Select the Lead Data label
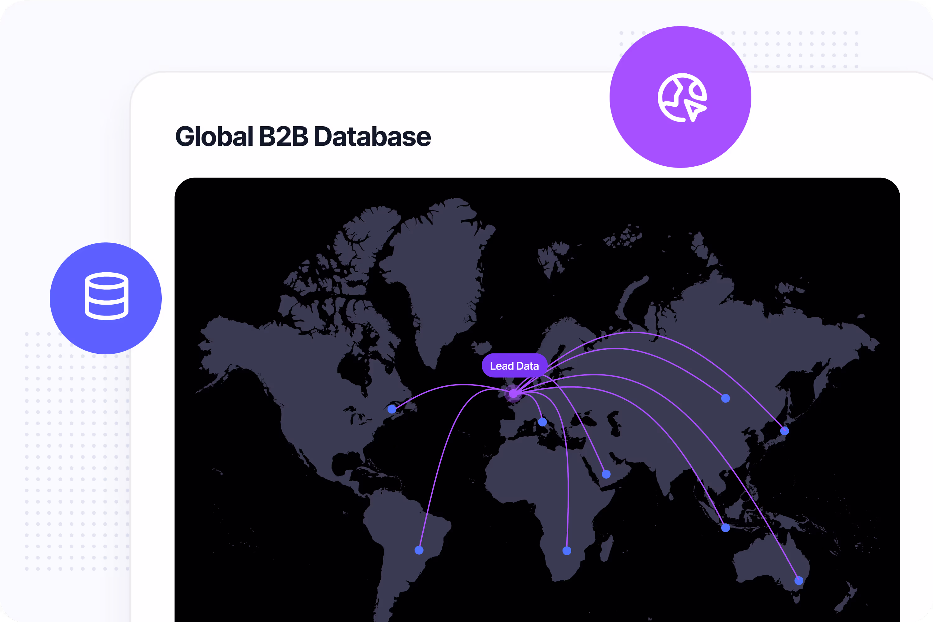The image size is (933, 622). 514,365
